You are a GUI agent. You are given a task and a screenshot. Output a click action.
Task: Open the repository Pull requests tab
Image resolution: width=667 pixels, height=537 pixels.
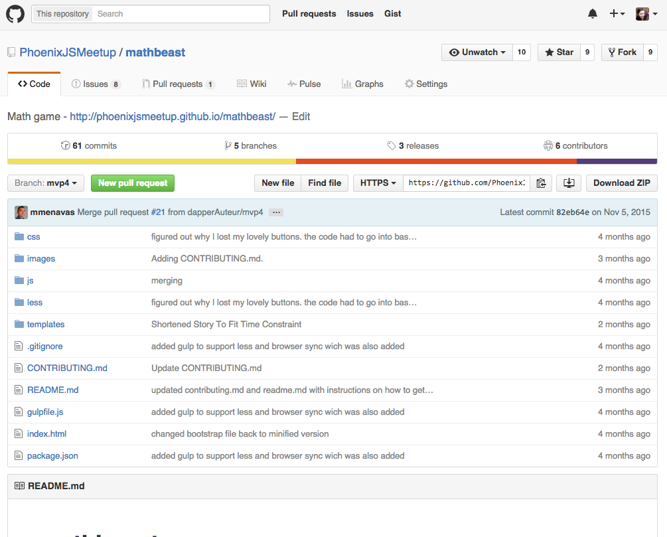point(179,84)
